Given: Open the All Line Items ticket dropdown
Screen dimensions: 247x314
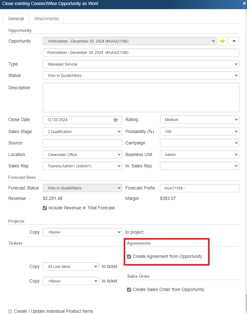Looking at the screenshot, I should tap(71, 267).
